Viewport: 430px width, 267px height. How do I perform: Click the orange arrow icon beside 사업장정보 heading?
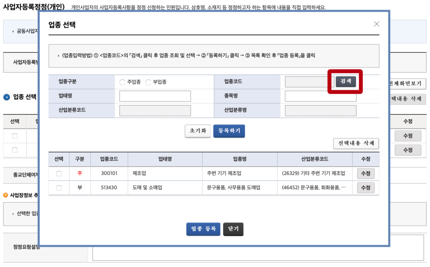(5, 195)
